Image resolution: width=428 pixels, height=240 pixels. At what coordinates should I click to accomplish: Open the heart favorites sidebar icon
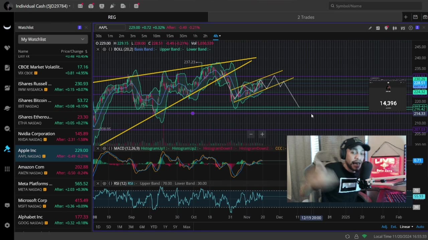pyautogui.click(x=7, y=48)
